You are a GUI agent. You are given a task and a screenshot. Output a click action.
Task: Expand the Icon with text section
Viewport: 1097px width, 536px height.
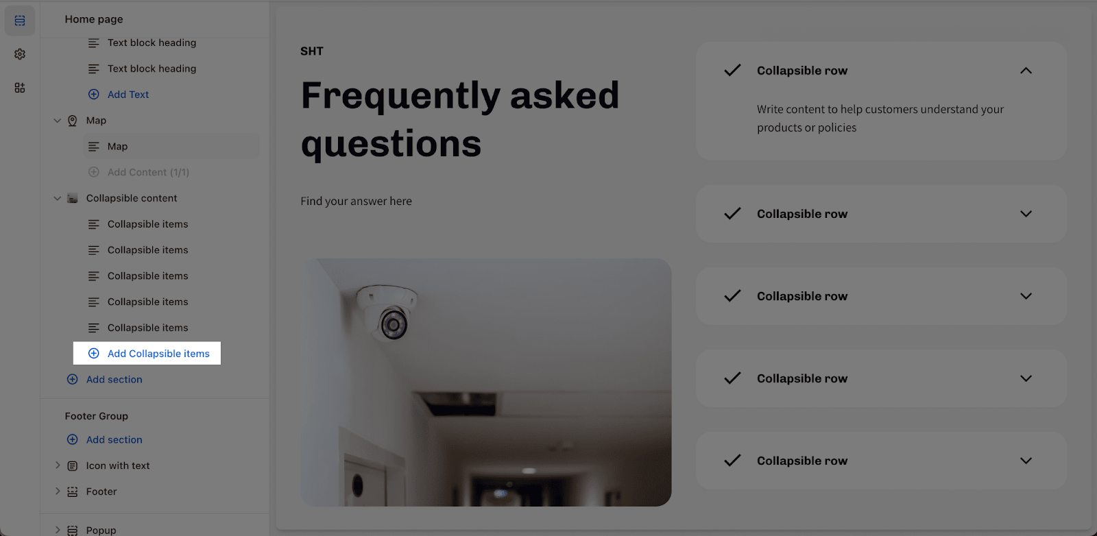[58, 465]
